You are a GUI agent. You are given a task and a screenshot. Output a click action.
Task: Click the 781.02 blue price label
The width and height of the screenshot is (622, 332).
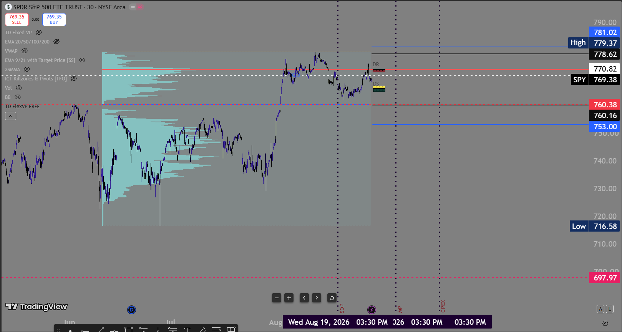point(604,32)
